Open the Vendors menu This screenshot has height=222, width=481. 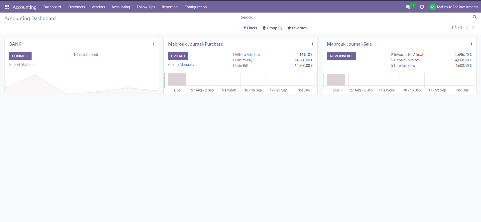pos(98,7)
